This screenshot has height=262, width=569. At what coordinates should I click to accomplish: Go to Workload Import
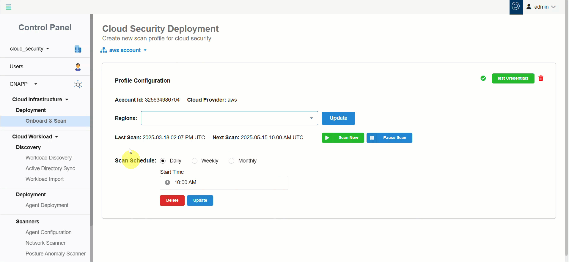pyautogui.click(x=45, y=179)
